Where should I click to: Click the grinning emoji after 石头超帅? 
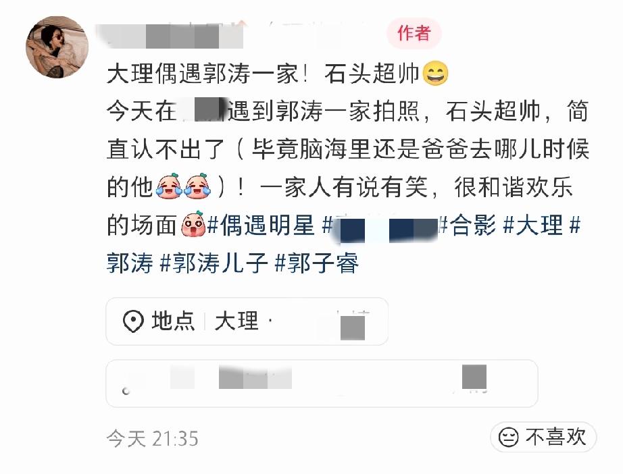point(435,74)
